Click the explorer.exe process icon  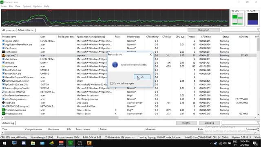3,66
